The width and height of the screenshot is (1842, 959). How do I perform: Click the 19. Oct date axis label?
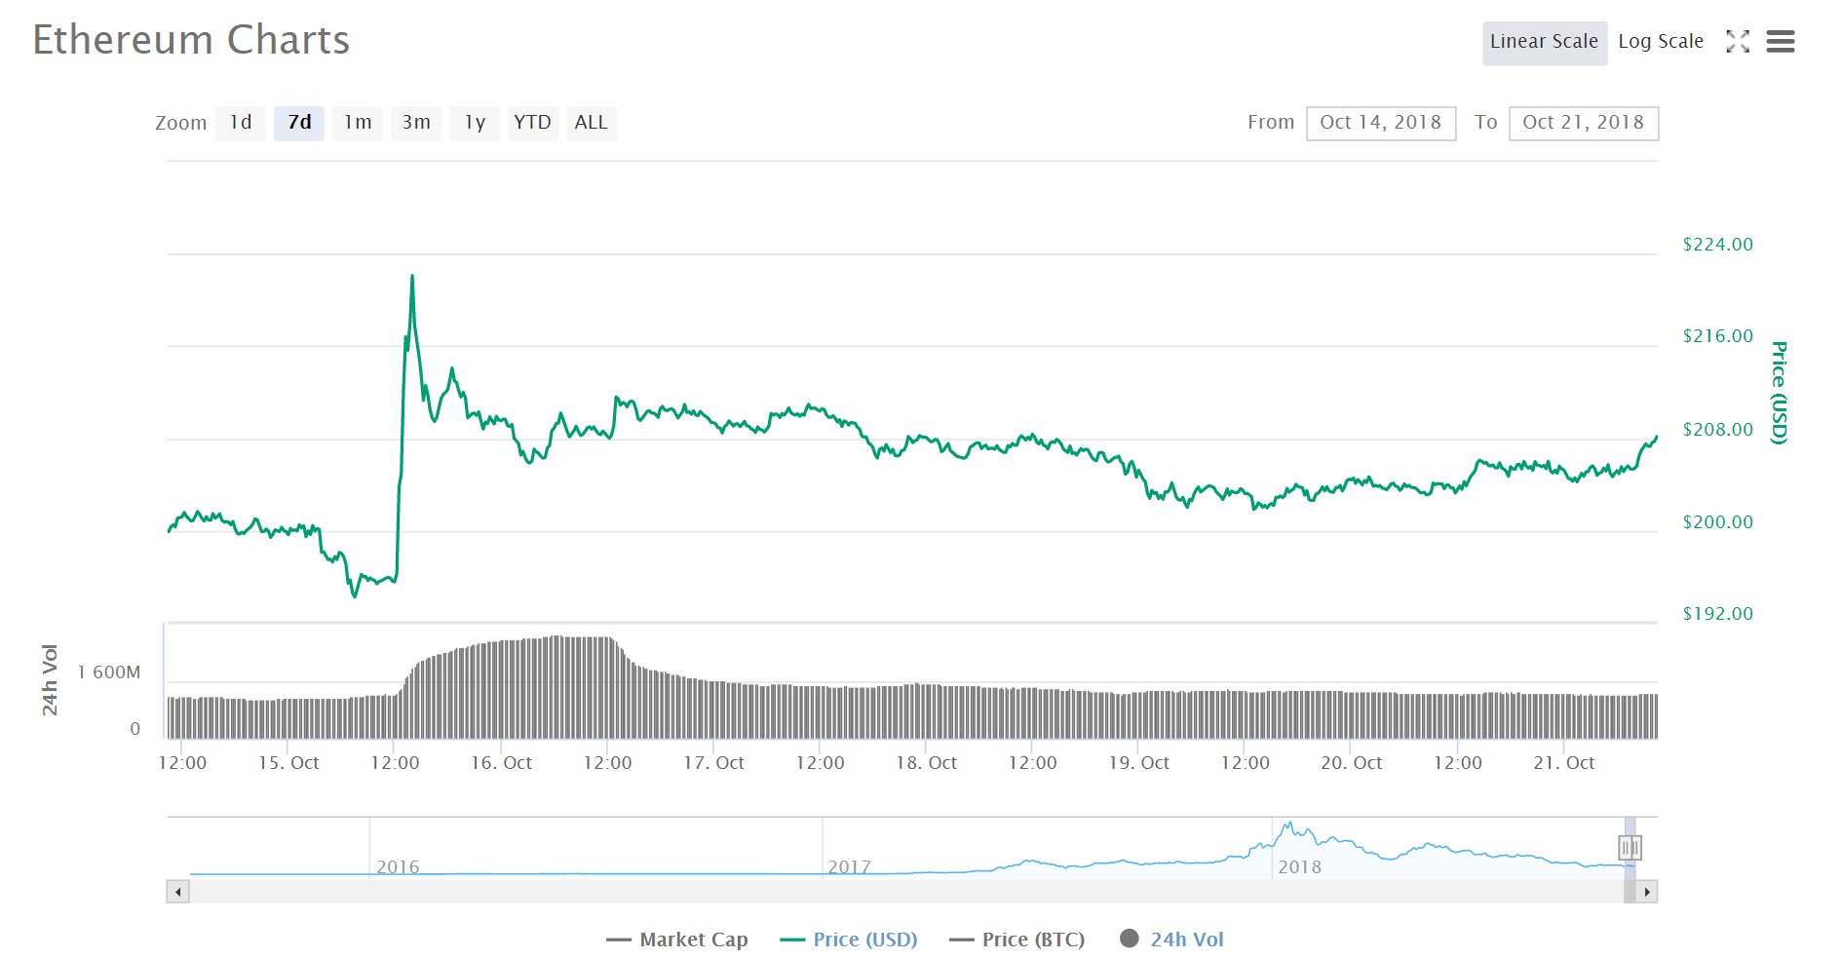point(1138,763)
